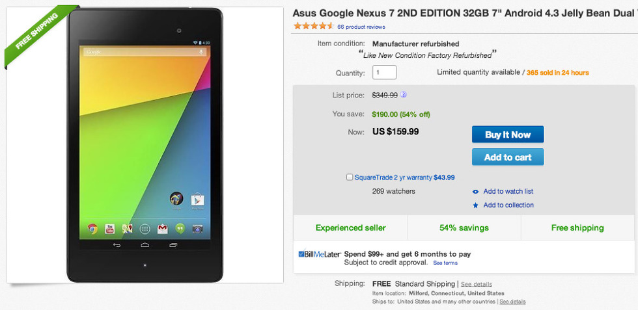638x310 pixels.
Task: Click the star icon for collection
Action: (476, 205)
